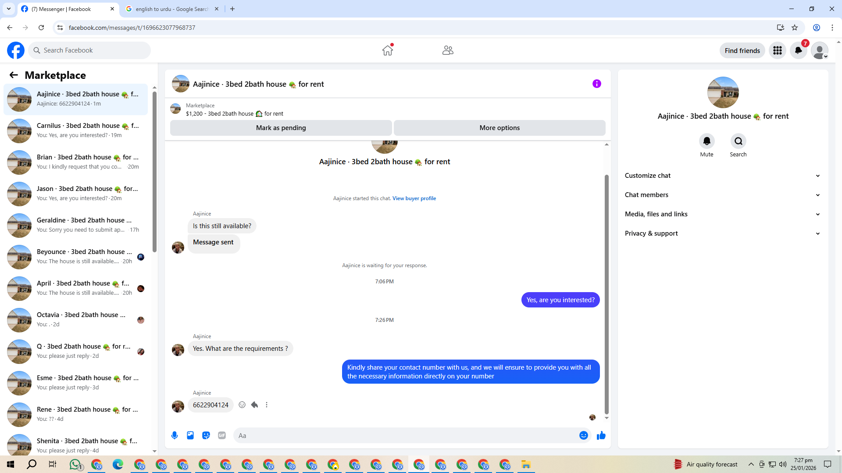Viewport: 842px width, 473px height.
Task: Close the english to urdu tab
Action: pyautogui.click(x=217, y=9)
